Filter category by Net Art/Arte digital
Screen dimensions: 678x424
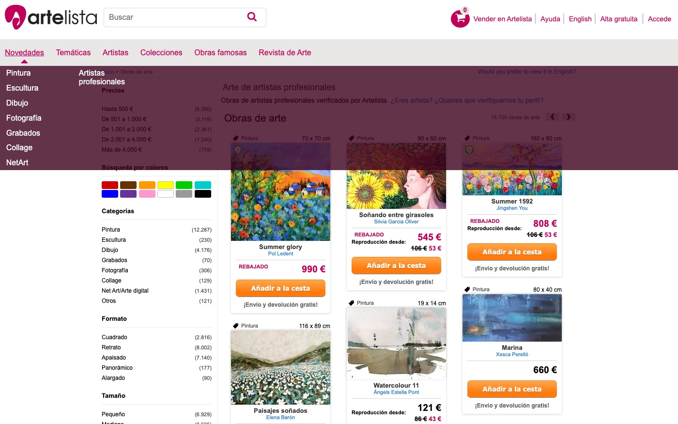pyautogui.click(x=125, y=291)
